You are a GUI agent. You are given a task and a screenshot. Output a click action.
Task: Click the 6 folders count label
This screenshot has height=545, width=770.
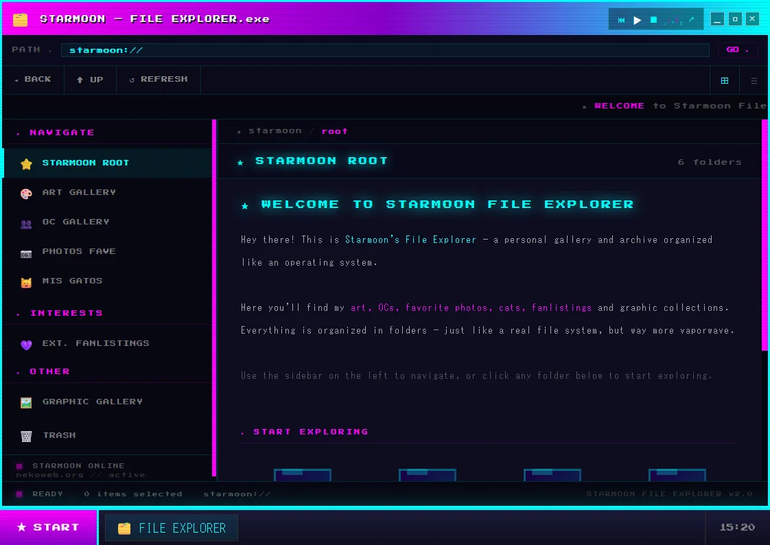pos(710,162)
